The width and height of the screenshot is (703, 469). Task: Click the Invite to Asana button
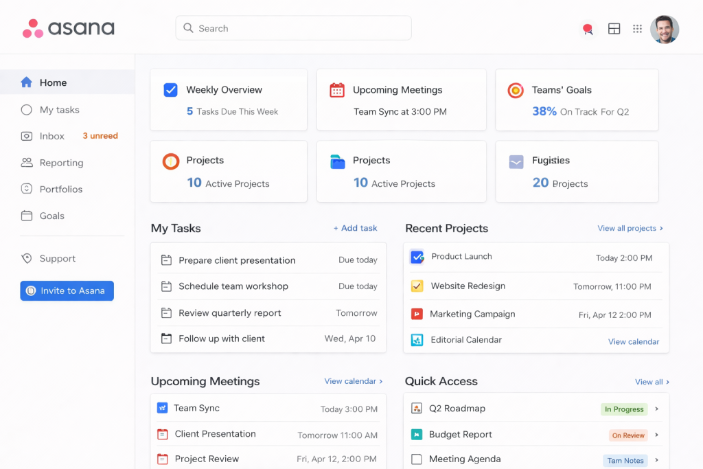coord(67,290)
